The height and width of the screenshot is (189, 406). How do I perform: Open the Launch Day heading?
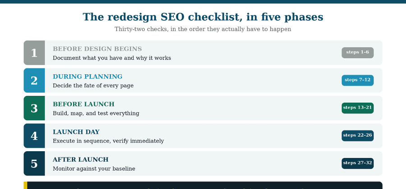[x=76, y=132]
